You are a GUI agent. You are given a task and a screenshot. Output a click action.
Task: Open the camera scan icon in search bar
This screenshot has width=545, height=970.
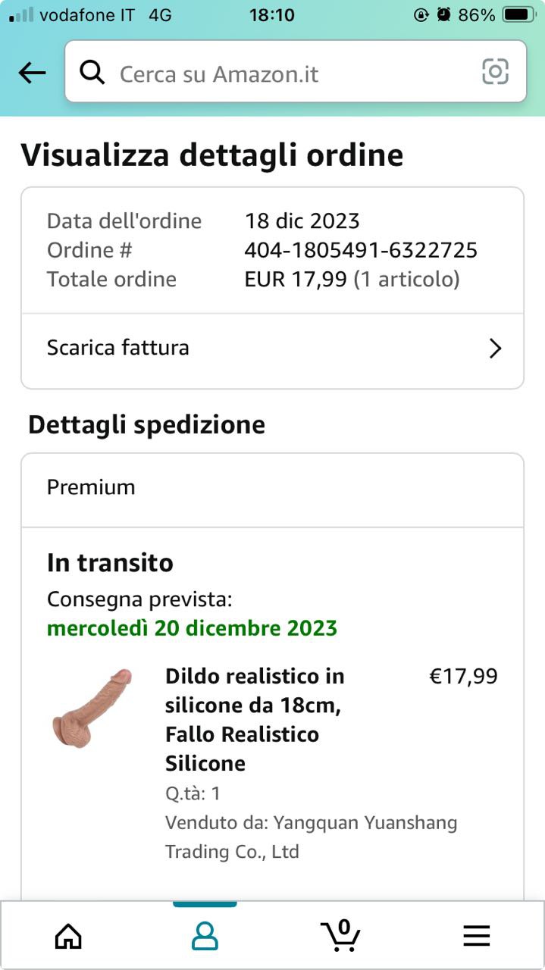pyautogui.click(x=495, y=72)
